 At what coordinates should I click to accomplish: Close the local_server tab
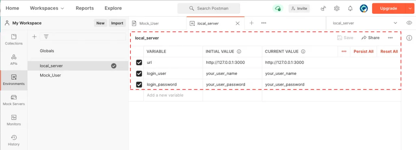(238, 23)
